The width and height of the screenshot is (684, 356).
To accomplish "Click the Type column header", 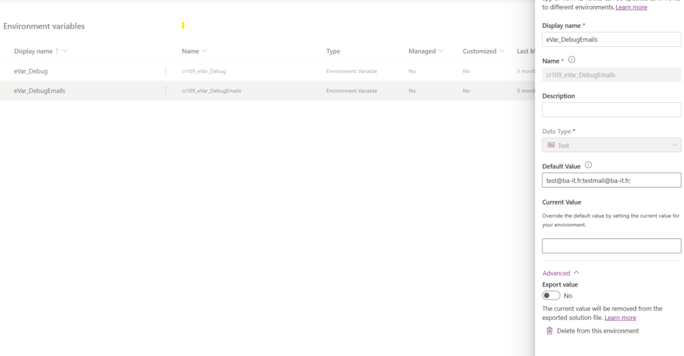I will [333, 51].
